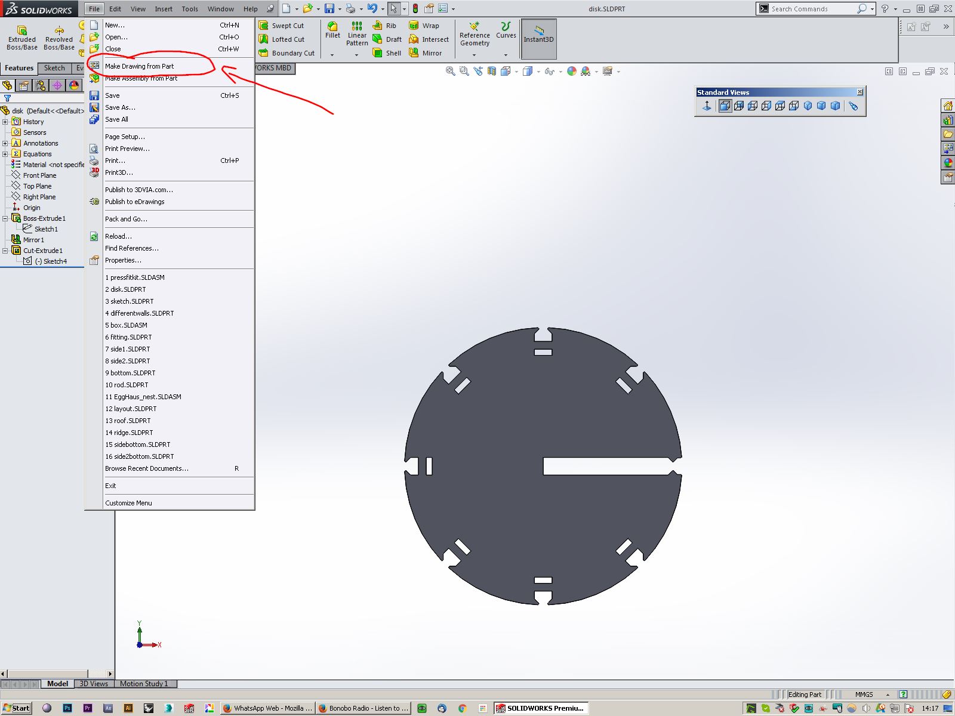Click the Boundary Cut tool
Screen dimensions: 955x716
click(x=286, y=53)
